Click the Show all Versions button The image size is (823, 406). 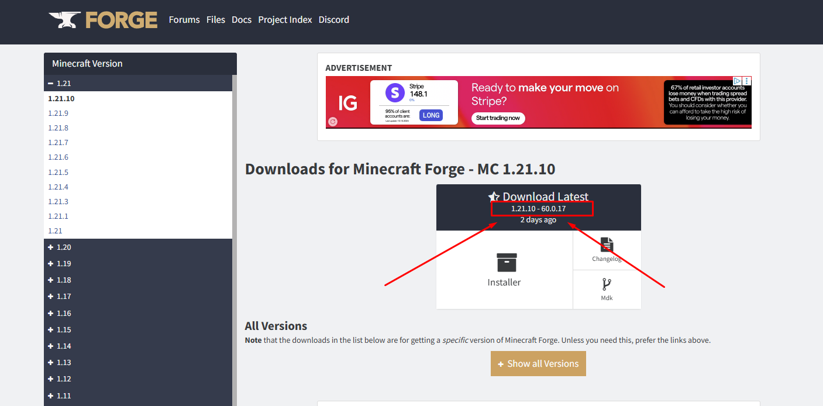pyautogui.click(x=538, y=364)
